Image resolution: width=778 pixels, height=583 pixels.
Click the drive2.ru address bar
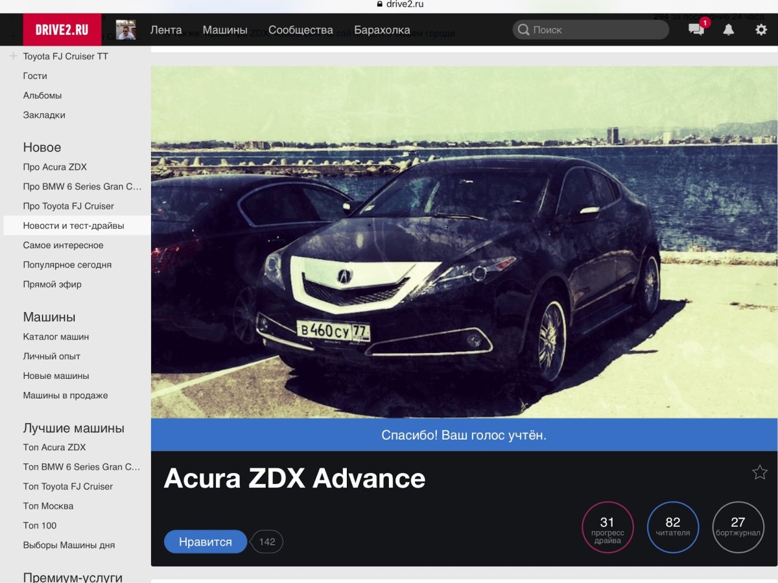[400, 5]
